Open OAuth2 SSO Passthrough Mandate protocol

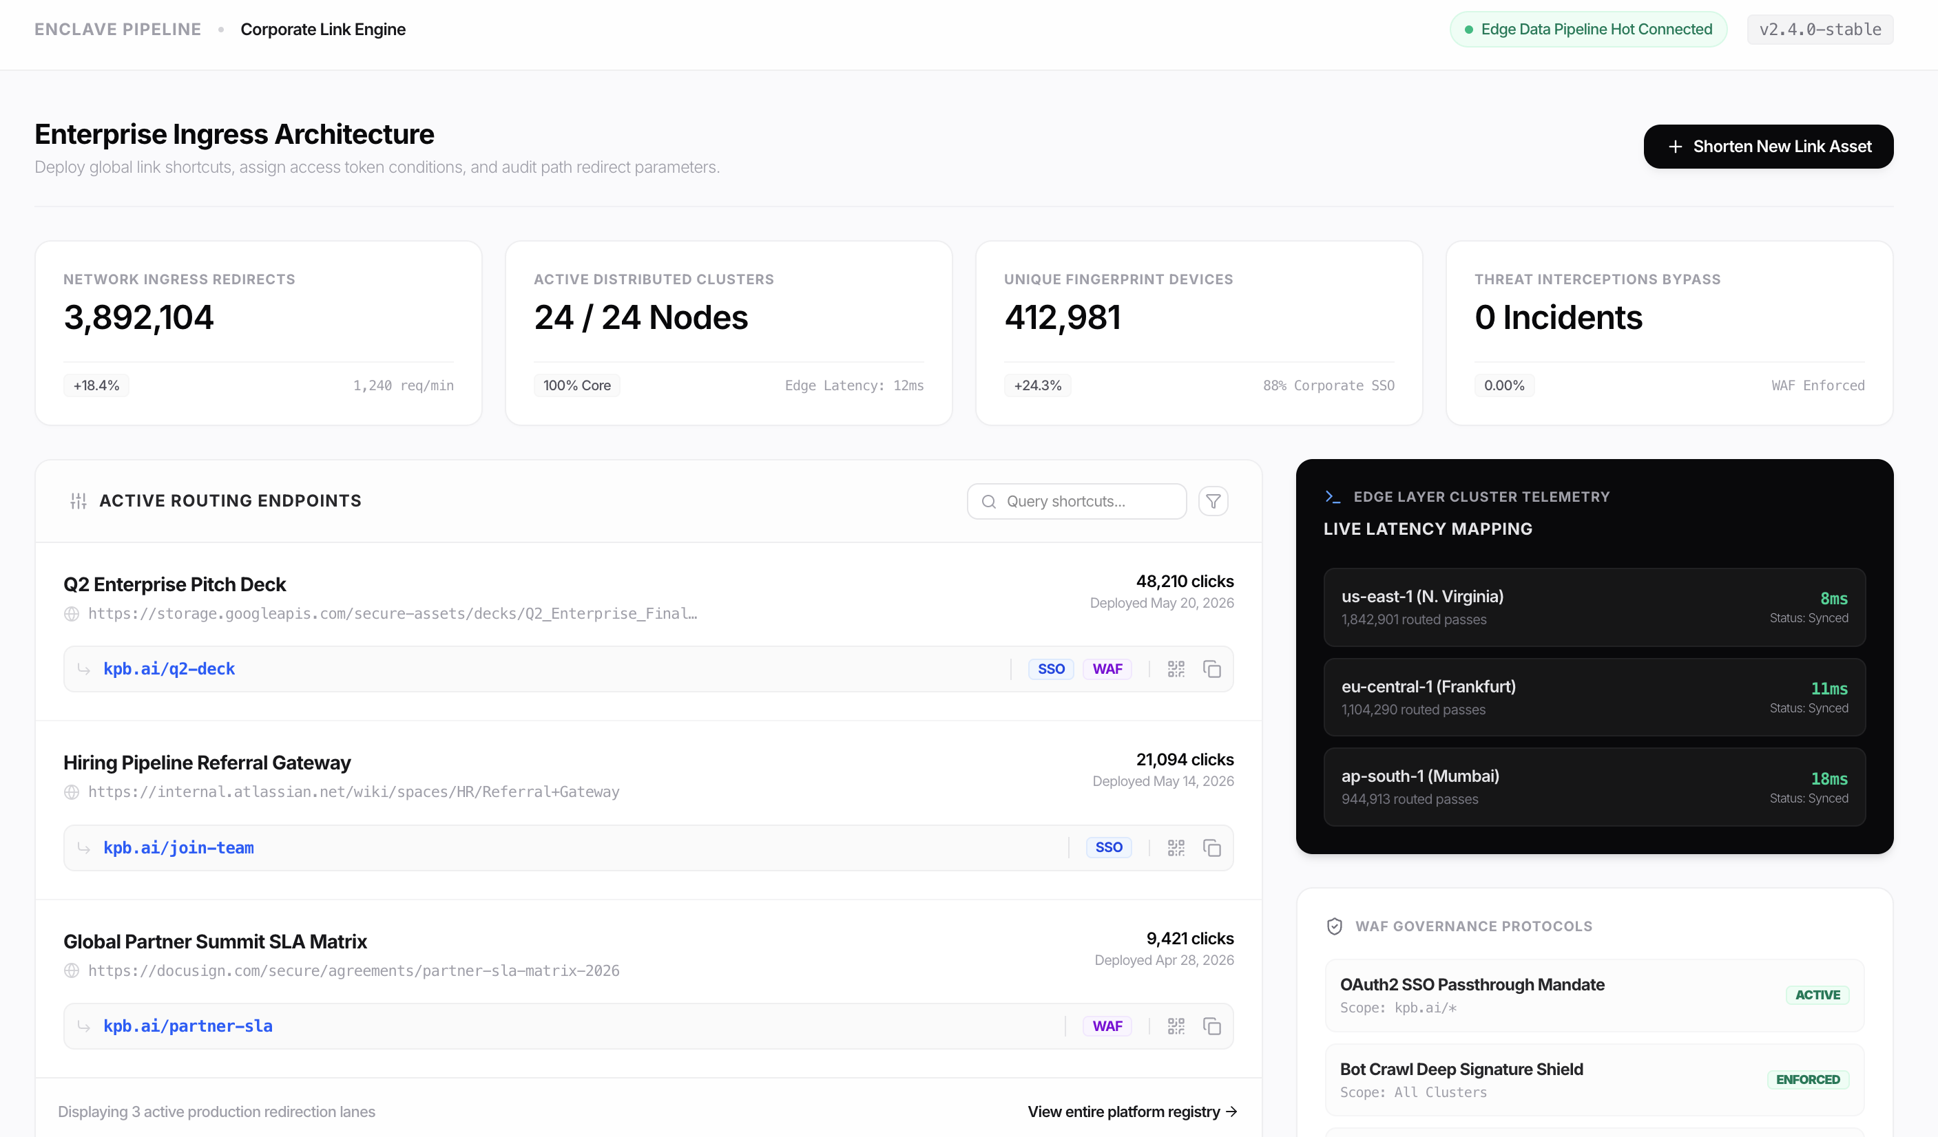click(1594, 995)
